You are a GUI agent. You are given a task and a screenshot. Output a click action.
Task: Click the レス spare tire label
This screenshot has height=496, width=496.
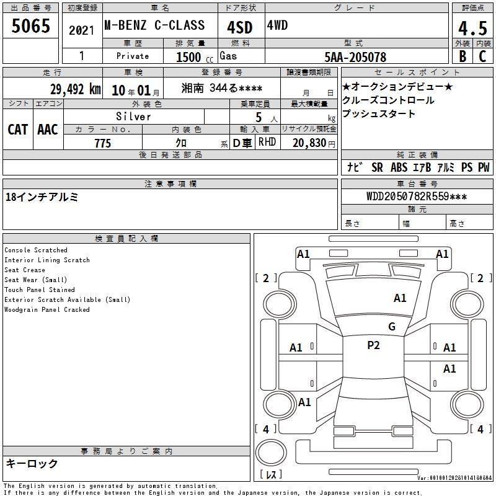[271, 474]
